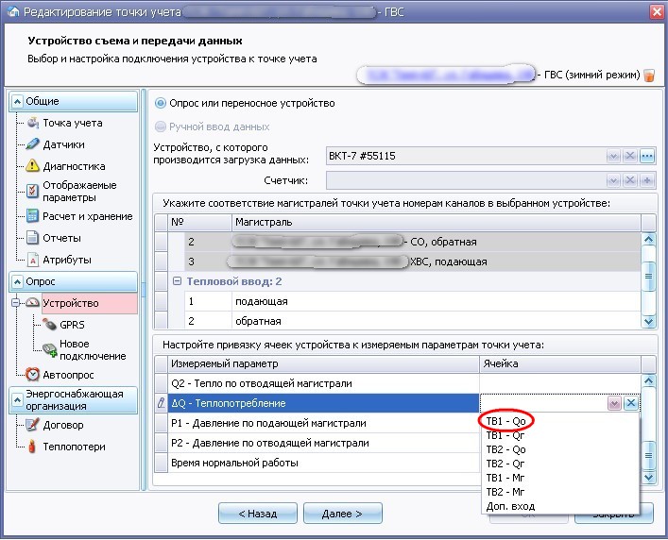Select the Устройство tree node

coord(71,303)
